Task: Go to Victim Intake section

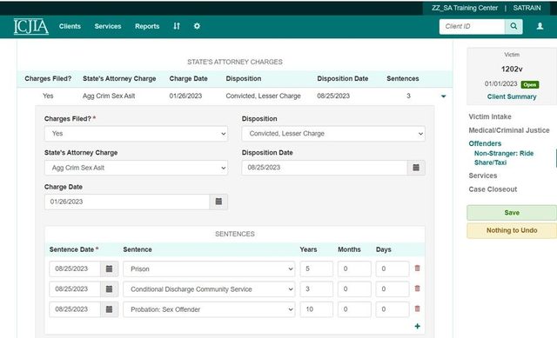Action: [x=490, y=116]
